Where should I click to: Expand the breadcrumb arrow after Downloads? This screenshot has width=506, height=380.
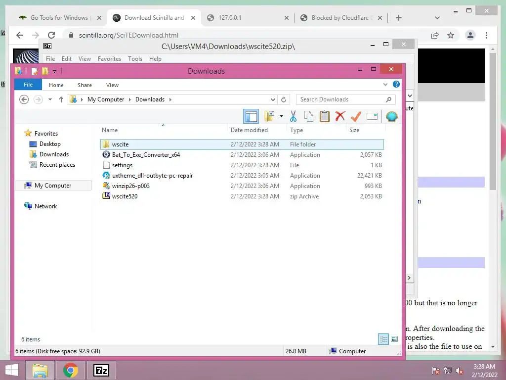(170, 99)
